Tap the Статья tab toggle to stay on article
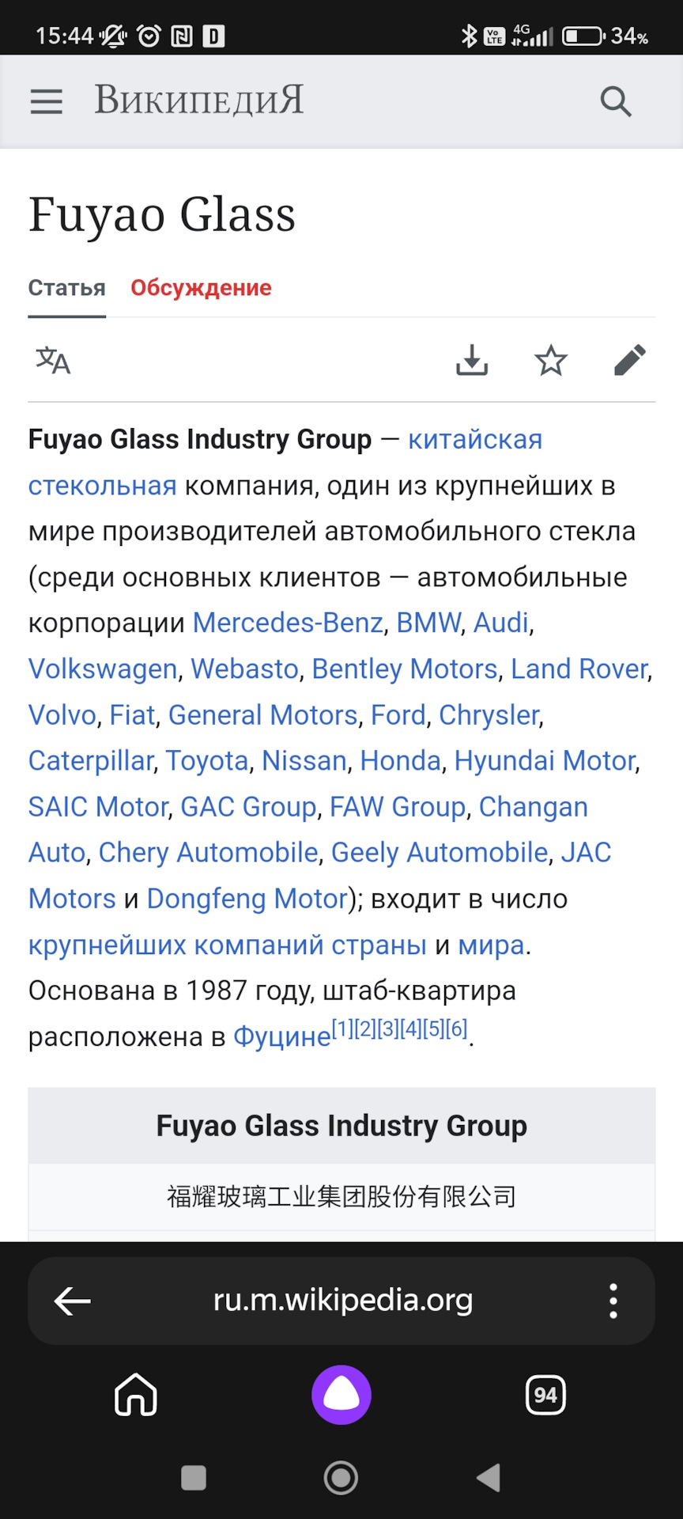 [66, 288]
